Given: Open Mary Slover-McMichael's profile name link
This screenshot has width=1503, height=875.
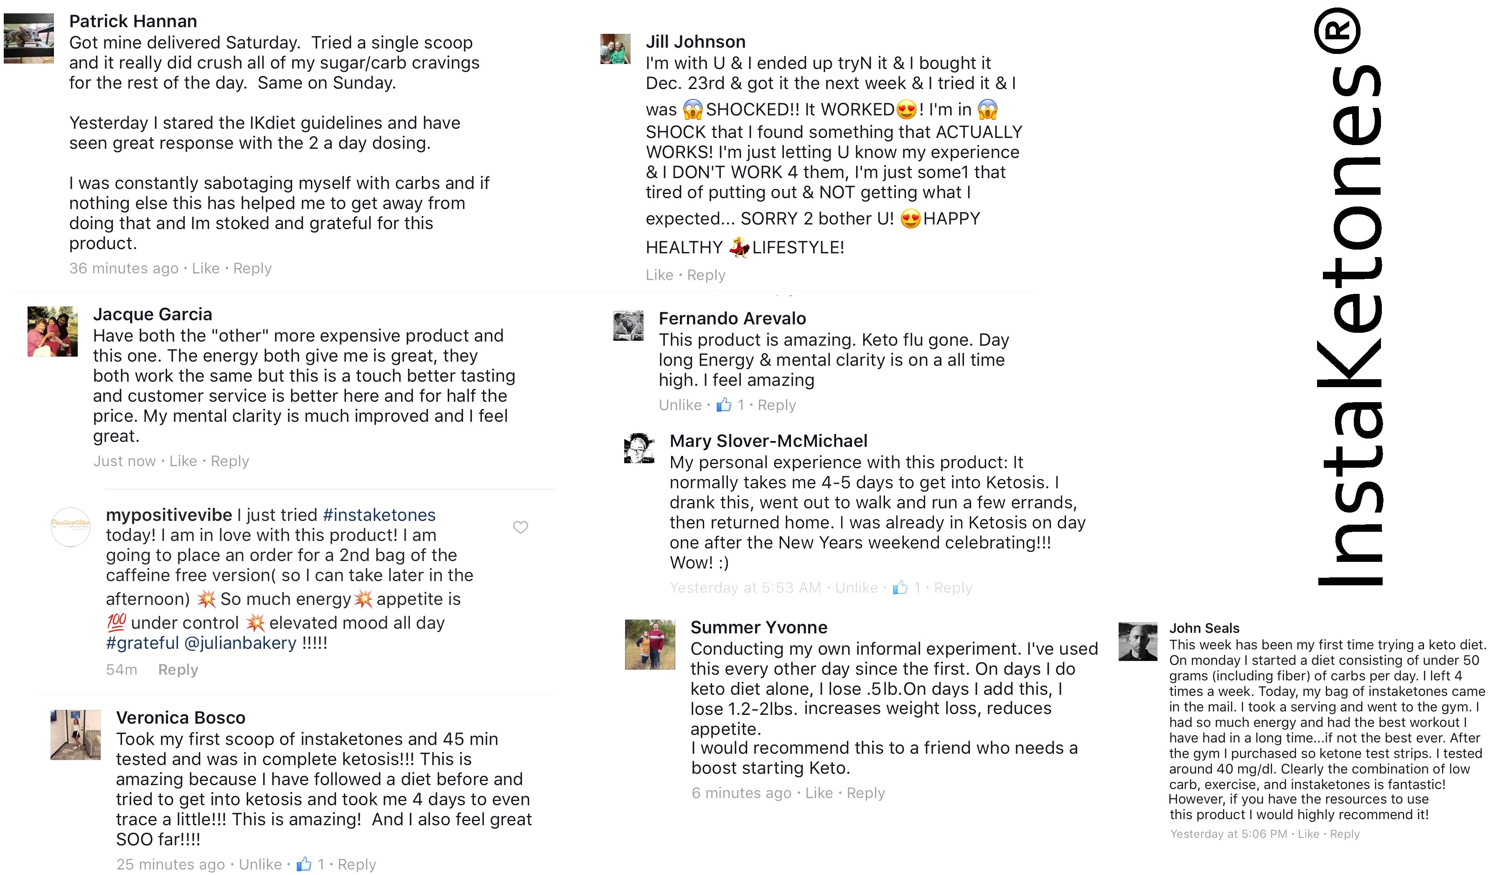Looking at the screenshot, I should click(x=768, y=441).
